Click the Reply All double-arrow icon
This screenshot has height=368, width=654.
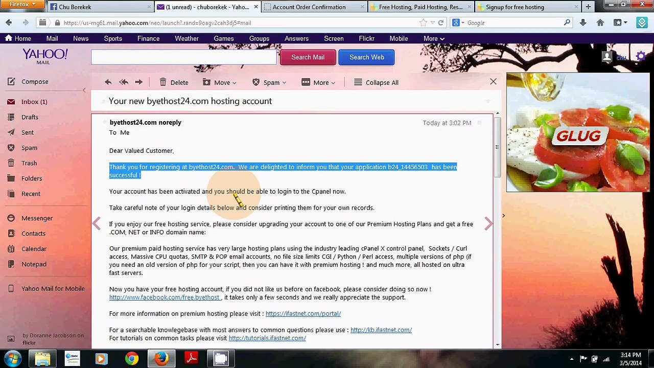pos(123,82)
